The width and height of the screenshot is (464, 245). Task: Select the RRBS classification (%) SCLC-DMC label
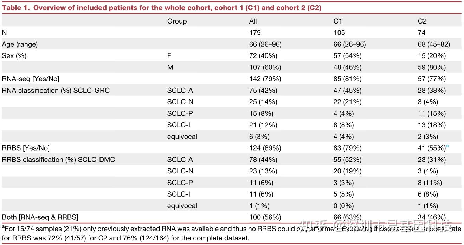click(59, 160)
